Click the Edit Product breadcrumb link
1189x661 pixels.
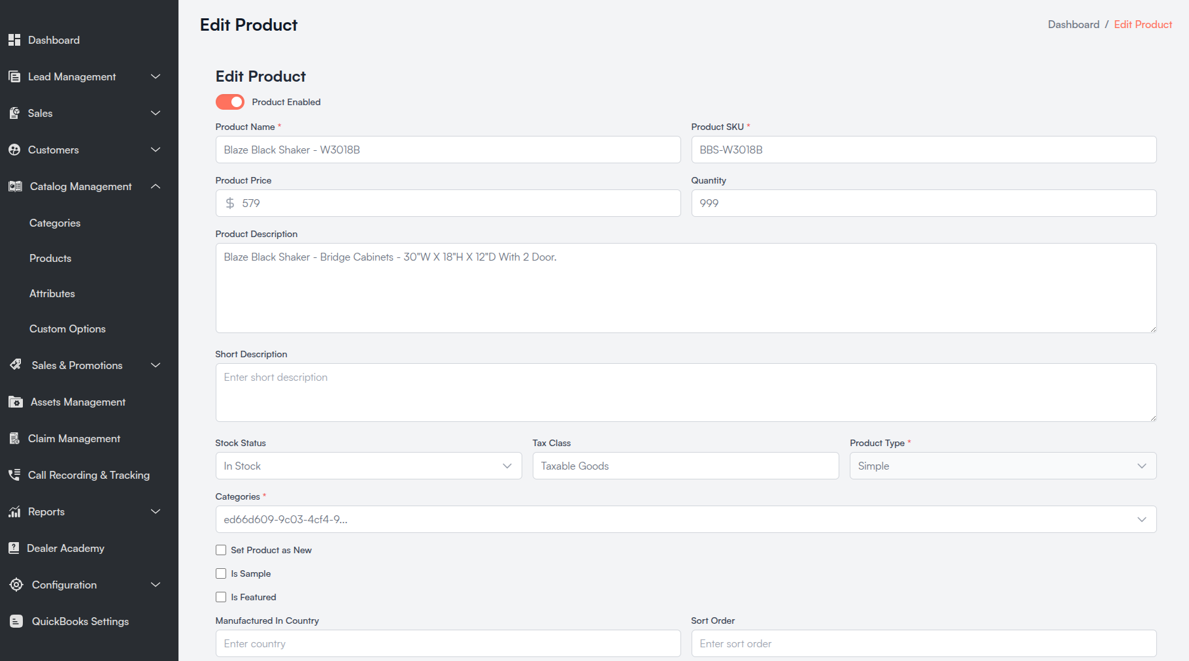[1143, 24]
